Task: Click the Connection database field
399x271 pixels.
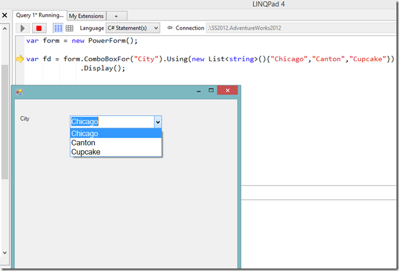Action: point(302,28)
